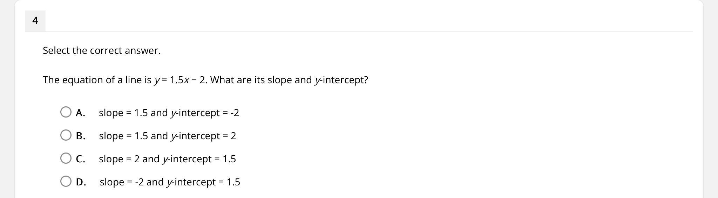
Task: Click the '1.5' value ending option D
Action: pos(233,182)
